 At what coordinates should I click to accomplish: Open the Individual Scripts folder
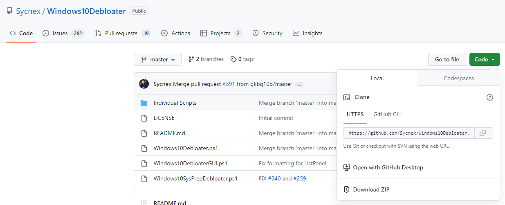tap(175, 103)
